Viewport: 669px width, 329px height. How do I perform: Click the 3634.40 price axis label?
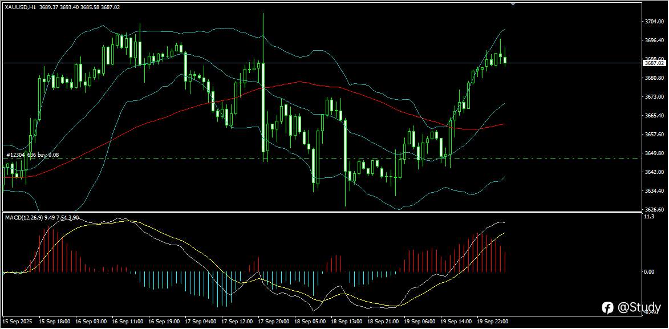pyautogui.click(x=654, y=191)
